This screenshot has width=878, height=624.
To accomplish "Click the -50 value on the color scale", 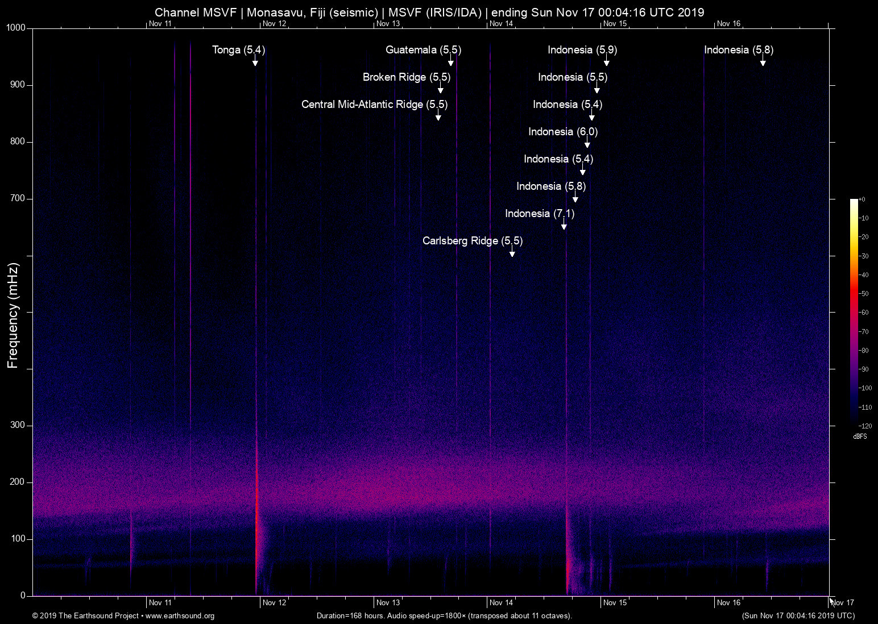I will pos(864,294).
